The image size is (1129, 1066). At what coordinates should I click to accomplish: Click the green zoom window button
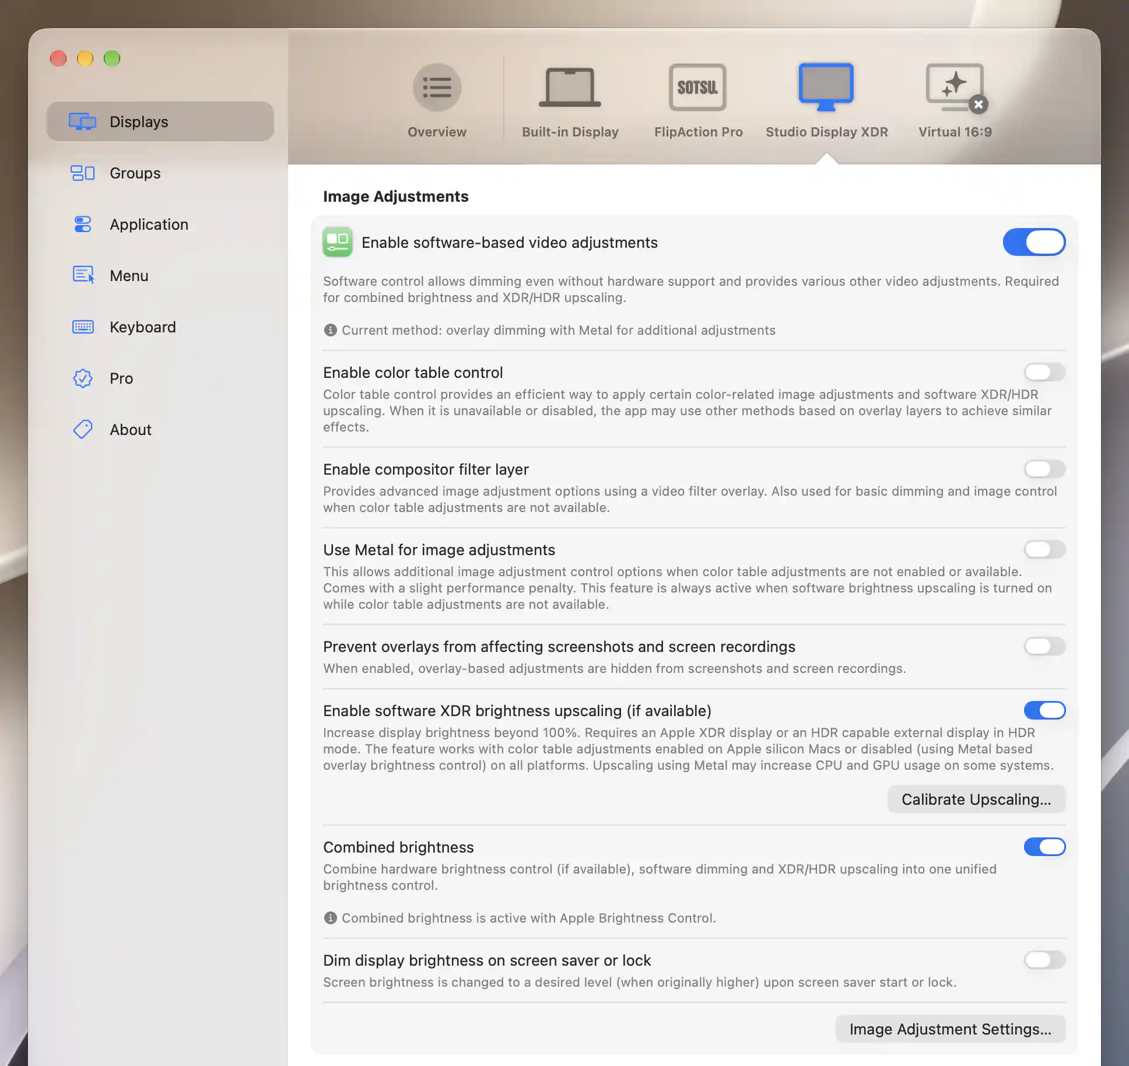coord(112,58)
